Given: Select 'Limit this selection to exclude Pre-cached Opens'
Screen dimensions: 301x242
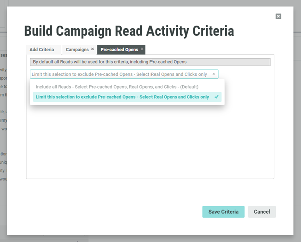Looking at the screenshot, I should pyautogui.click(x=122, y=97).
